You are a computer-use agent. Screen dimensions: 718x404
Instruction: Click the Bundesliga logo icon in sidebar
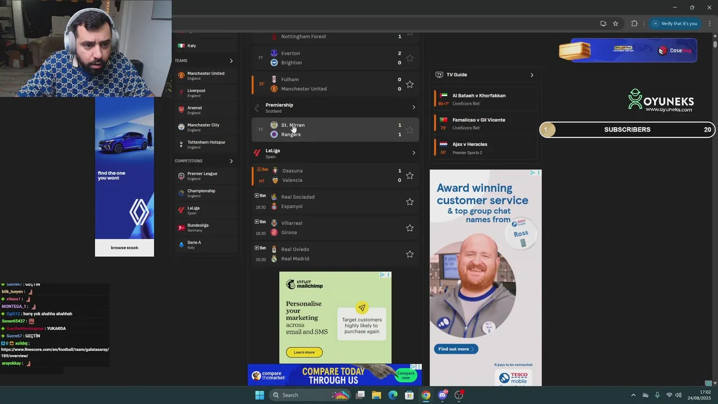pyautogui.click(x=181, y=228)
